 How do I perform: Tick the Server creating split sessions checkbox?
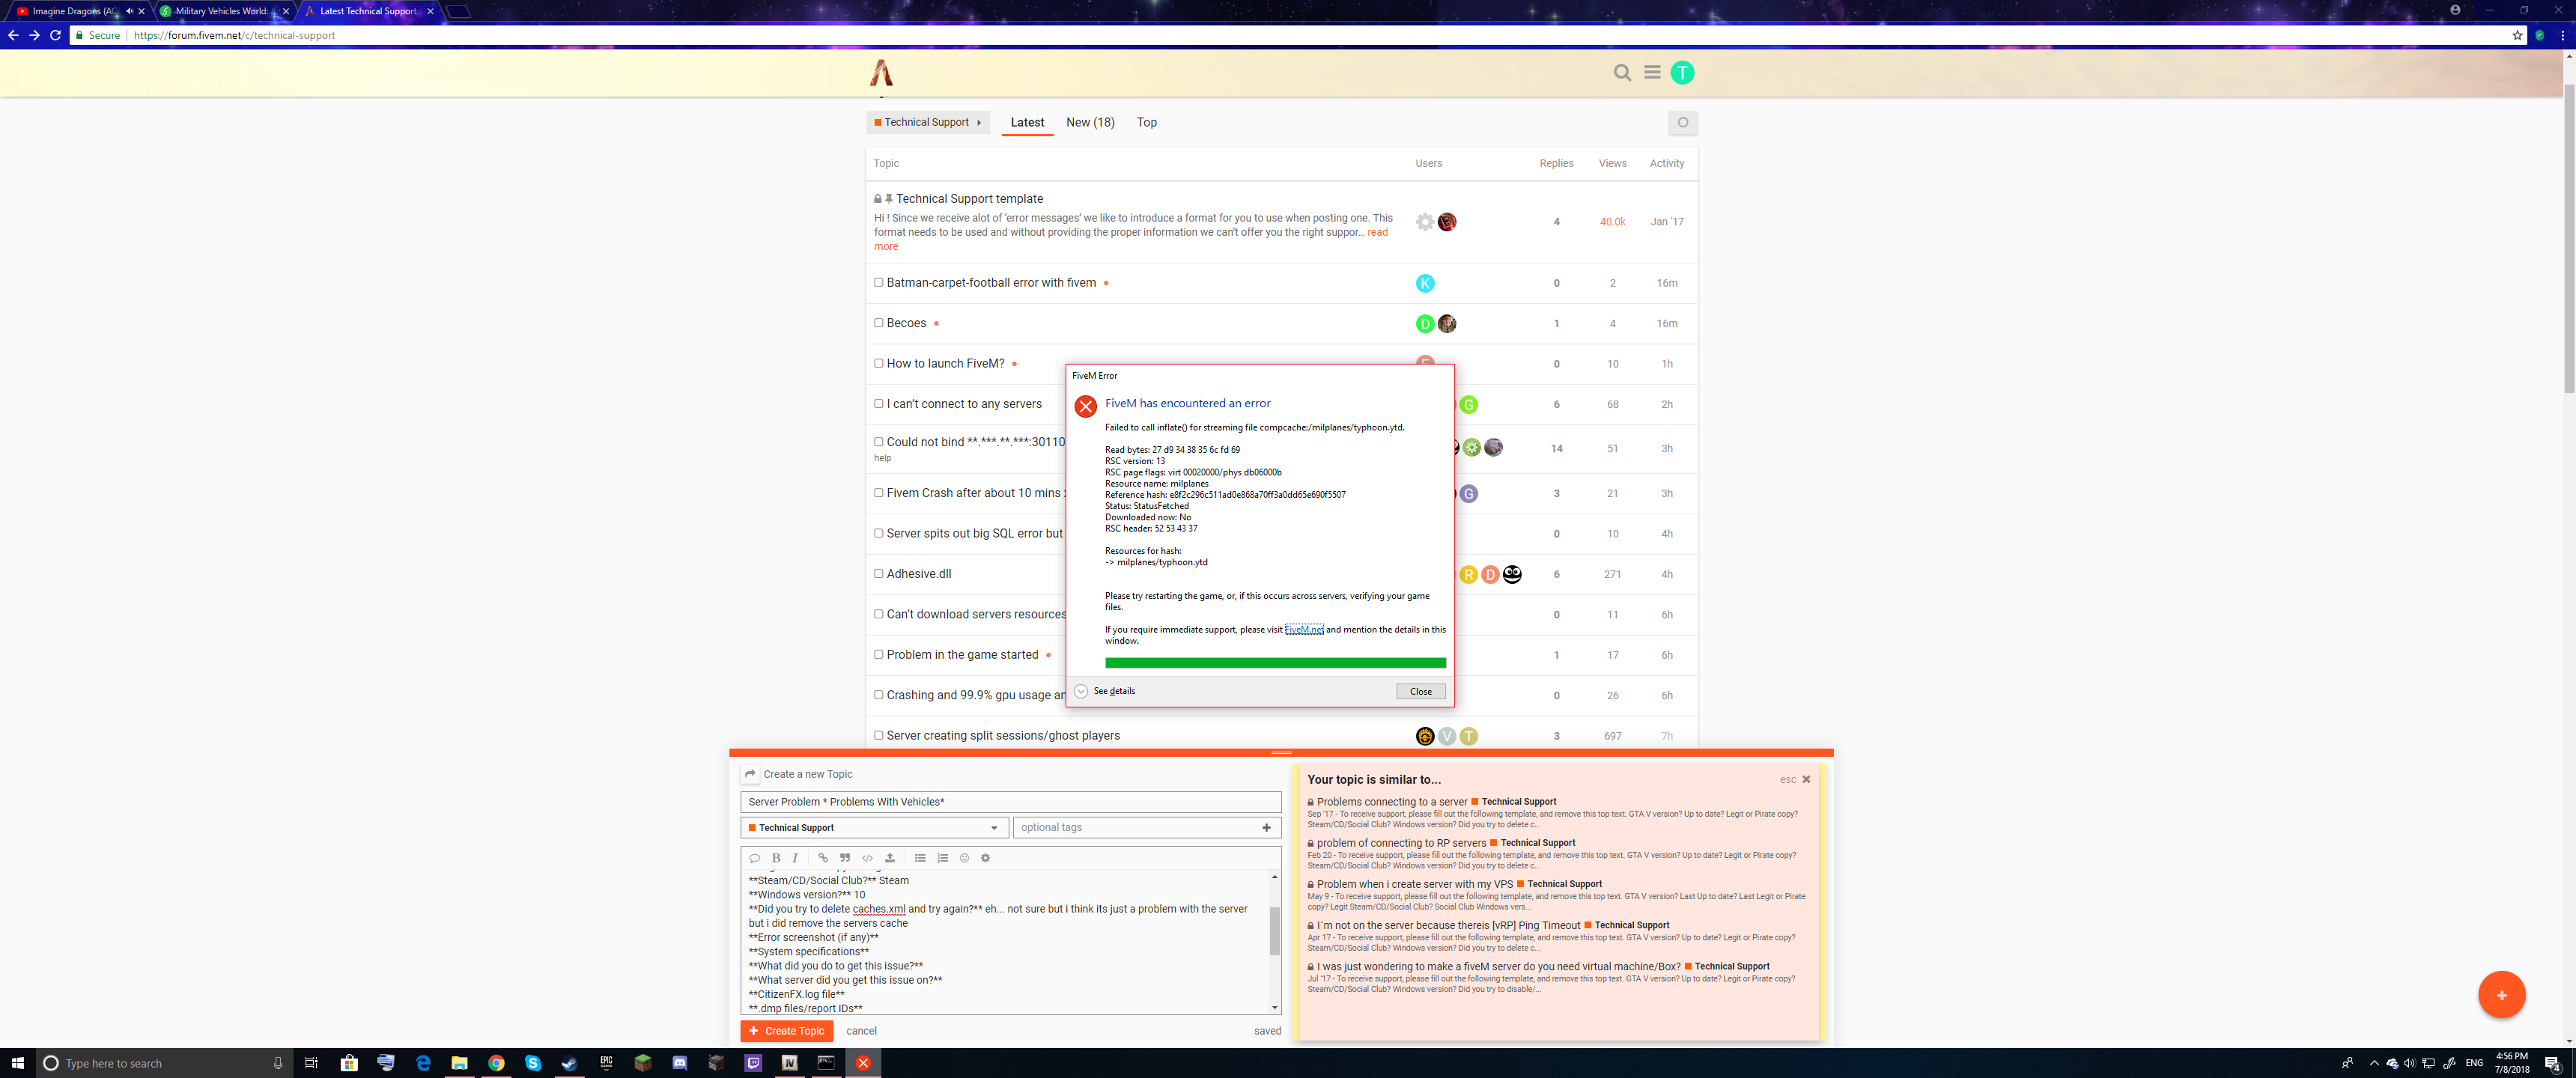(878, 735)
